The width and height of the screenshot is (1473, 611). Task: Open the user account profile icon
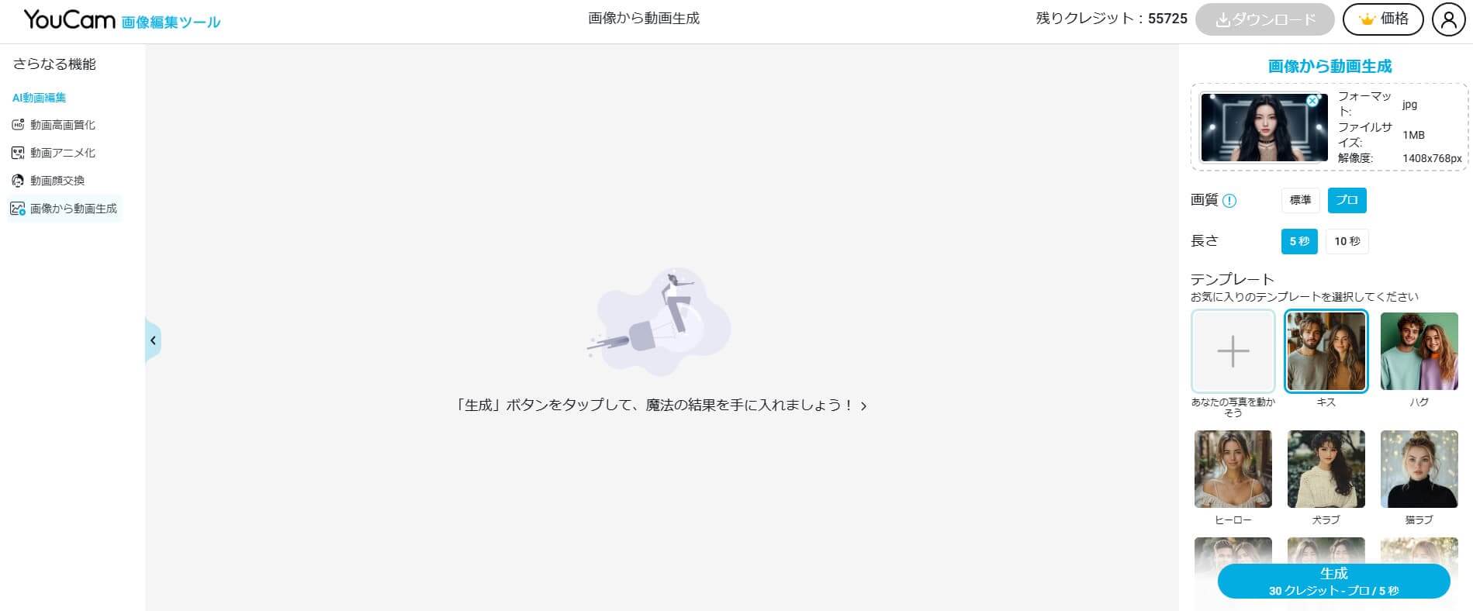(x=1448, y=19)
